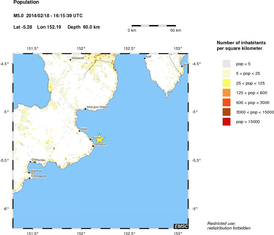The image size is (274, 235).
Task: Click the 'Population' title text
Action: click(x=26, y=2)
